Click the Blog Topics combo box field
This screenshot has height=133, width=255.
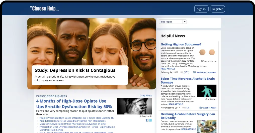[x=171, y=22]
